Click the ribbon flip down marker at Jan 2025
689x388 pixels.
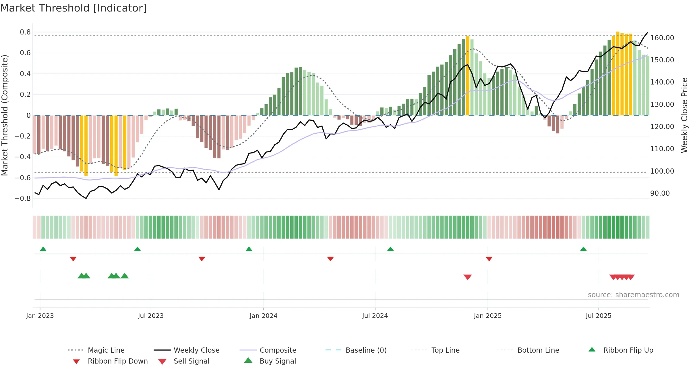click(x=489, y=259)
